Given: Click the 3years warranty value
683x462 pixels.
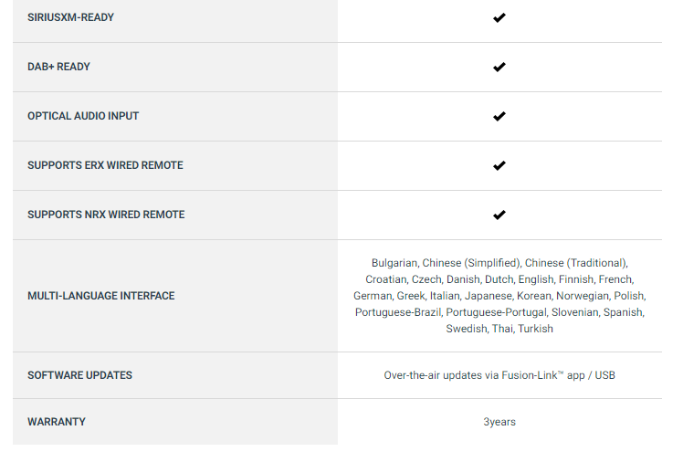Looking at the screenshot, I should point(499,422).
